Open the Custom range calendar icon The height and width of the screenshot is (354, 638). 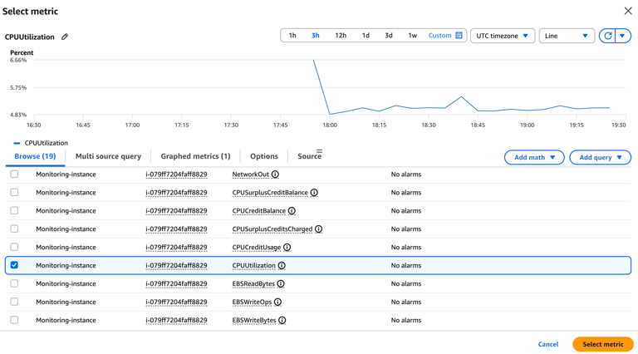tap(459, 36)
